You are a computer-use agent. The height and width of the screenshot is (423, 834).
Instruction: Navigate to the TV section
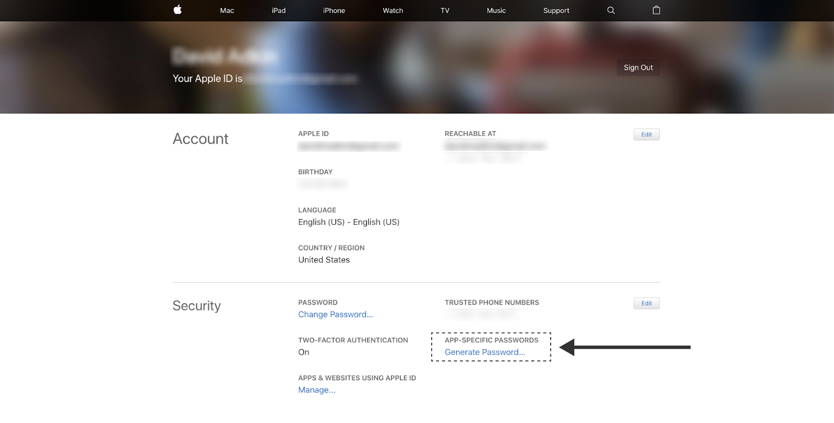tap(445, 10)
